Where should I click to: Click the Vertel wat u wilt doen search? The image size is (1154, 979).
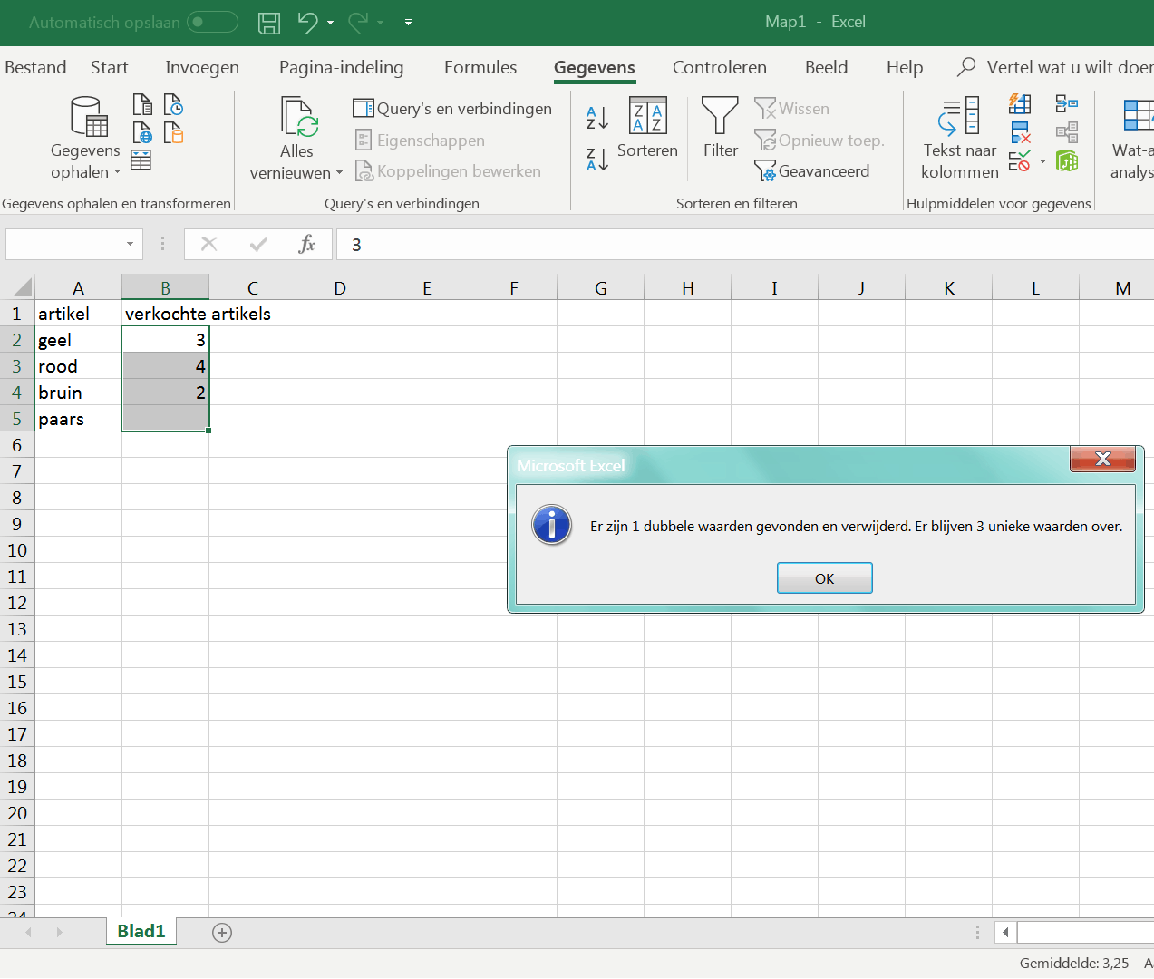(1056, 67)
